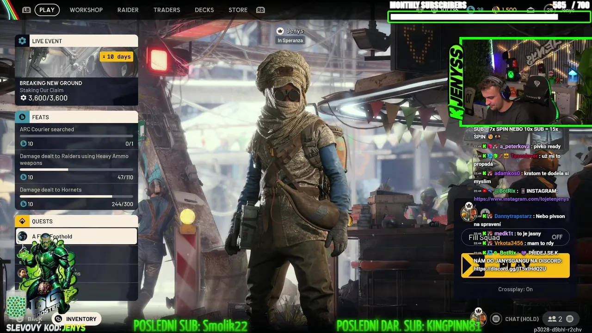Click Vrkota3456 username in chat
This screenshot has height=333, width=592.
(x=509, y=243)
